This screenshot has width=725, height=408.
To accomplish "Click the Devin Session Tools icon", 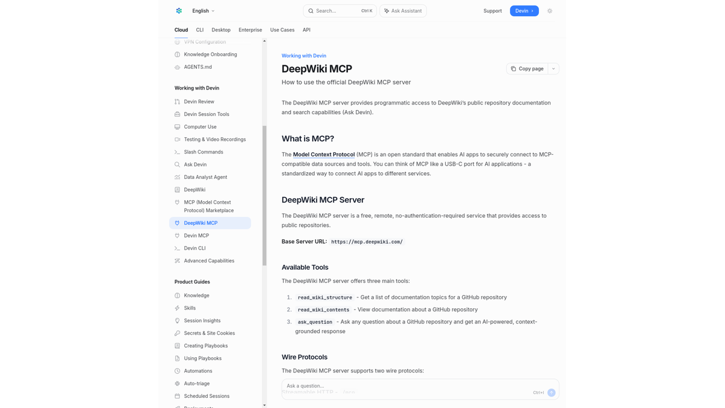I will pos(178,114).
